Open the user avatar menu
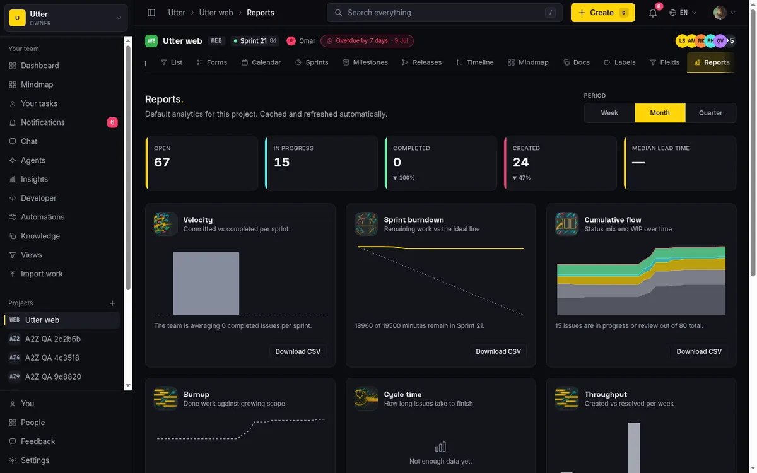The height and width of the screenshot is (473, 757). coord(724,13)
